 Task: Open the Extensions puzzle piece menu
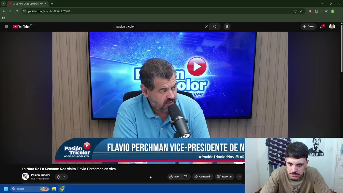tap(317, 11)
